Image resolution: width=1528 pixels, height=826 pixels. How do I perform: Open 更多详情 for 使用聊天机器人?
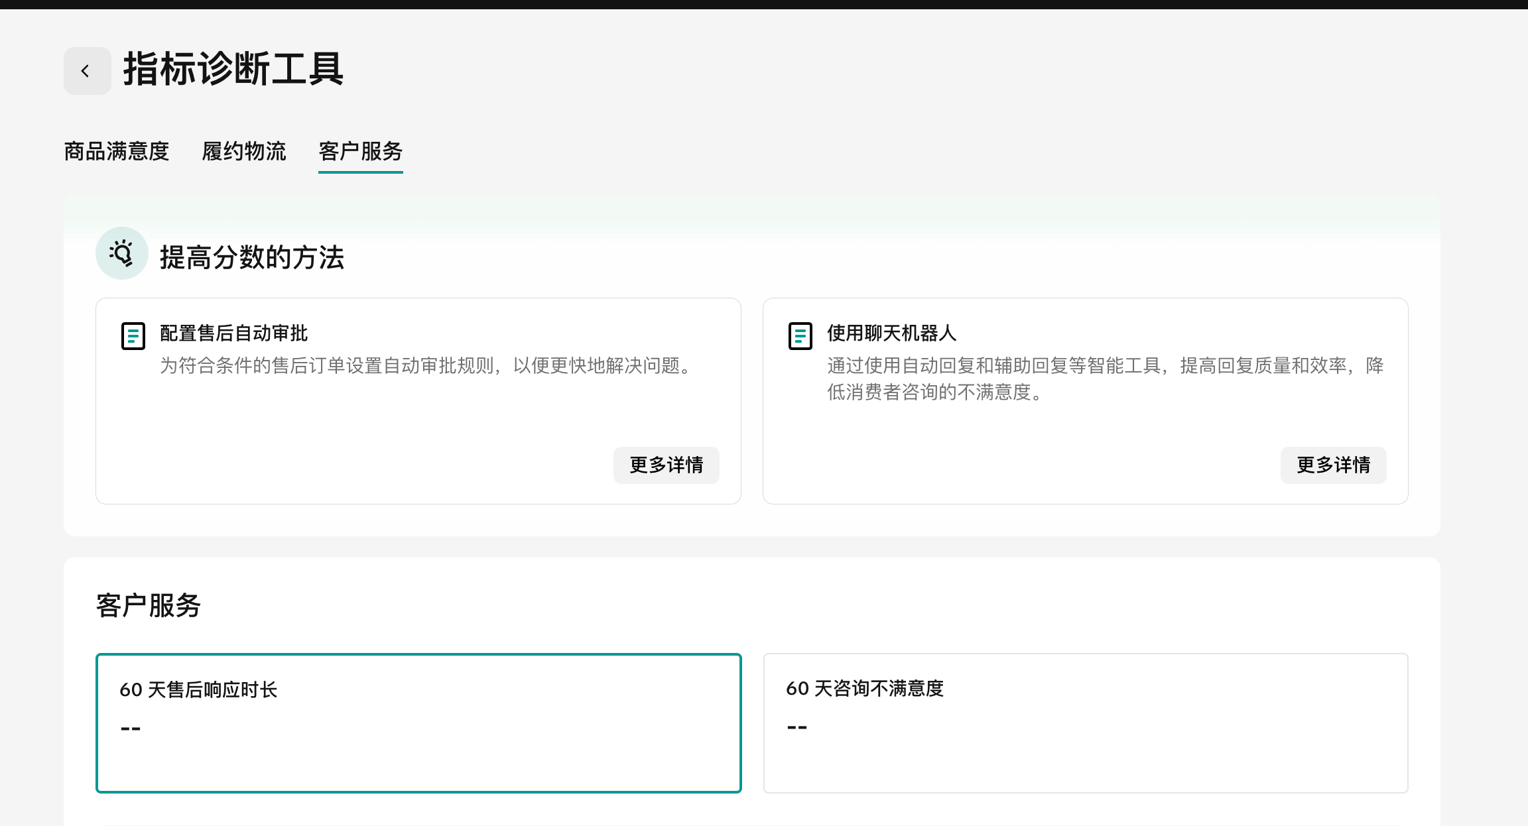[1333, 465]
